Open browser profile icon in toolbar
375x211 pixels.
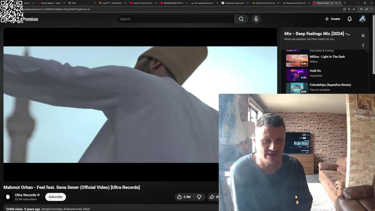(x=366, y=9)
